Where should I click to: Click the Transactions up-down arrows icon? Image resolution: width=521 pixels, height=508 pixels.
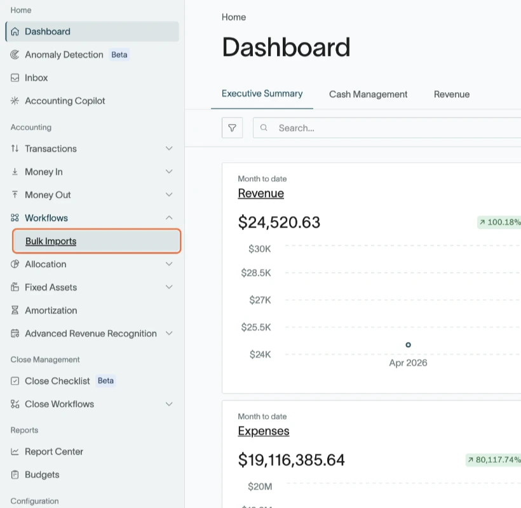tap(15, 148)
